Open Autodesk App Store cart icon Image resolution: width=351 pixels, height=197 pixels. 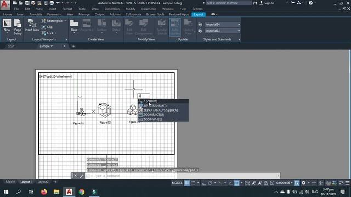292,3
